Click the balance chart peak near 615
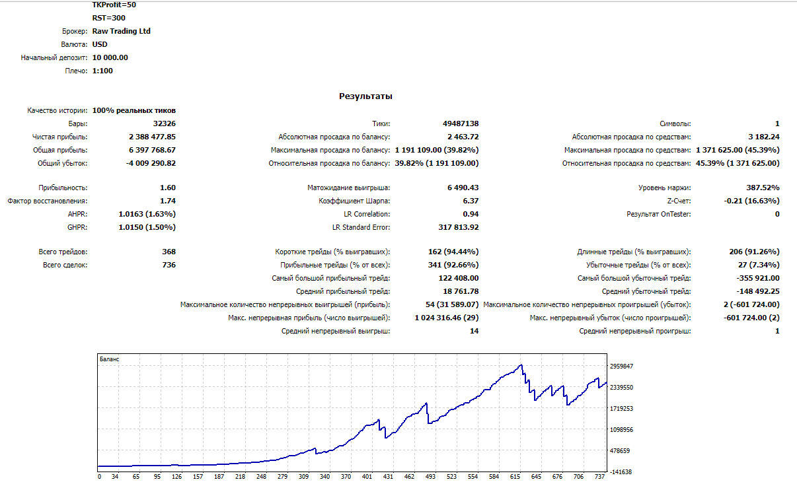 point(521,365)
